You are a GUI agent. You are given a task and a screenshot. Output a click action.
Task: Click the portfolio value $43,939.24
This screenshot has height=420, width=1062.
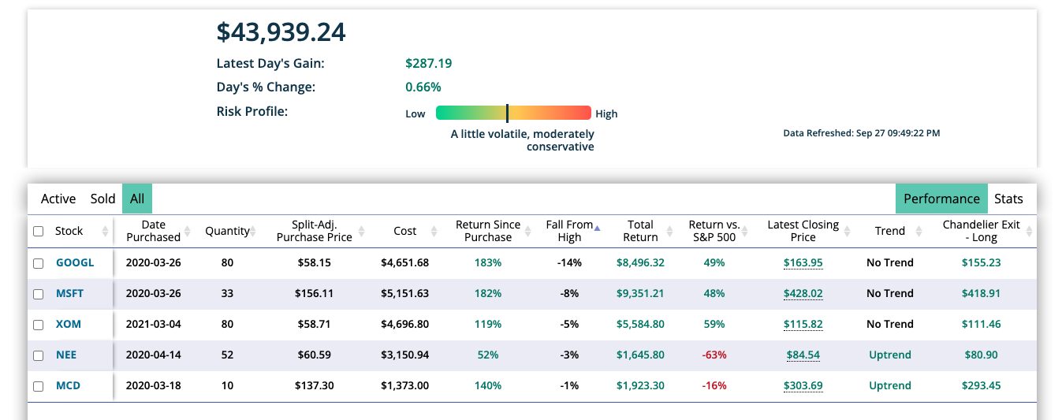(x=281, y=32)
